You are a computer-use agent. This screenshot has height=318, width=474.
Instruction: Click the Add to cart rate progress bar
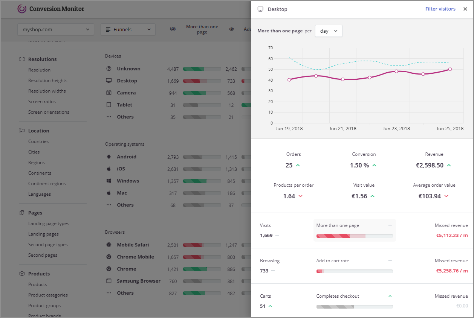354,271
